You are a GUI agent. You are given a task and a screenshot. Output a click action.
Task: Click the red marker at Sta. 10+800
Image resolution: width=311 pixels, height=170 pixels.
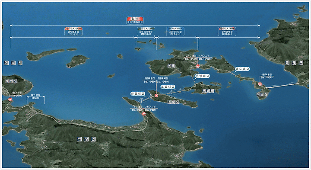pyautogui.click(x=156, y=96)
